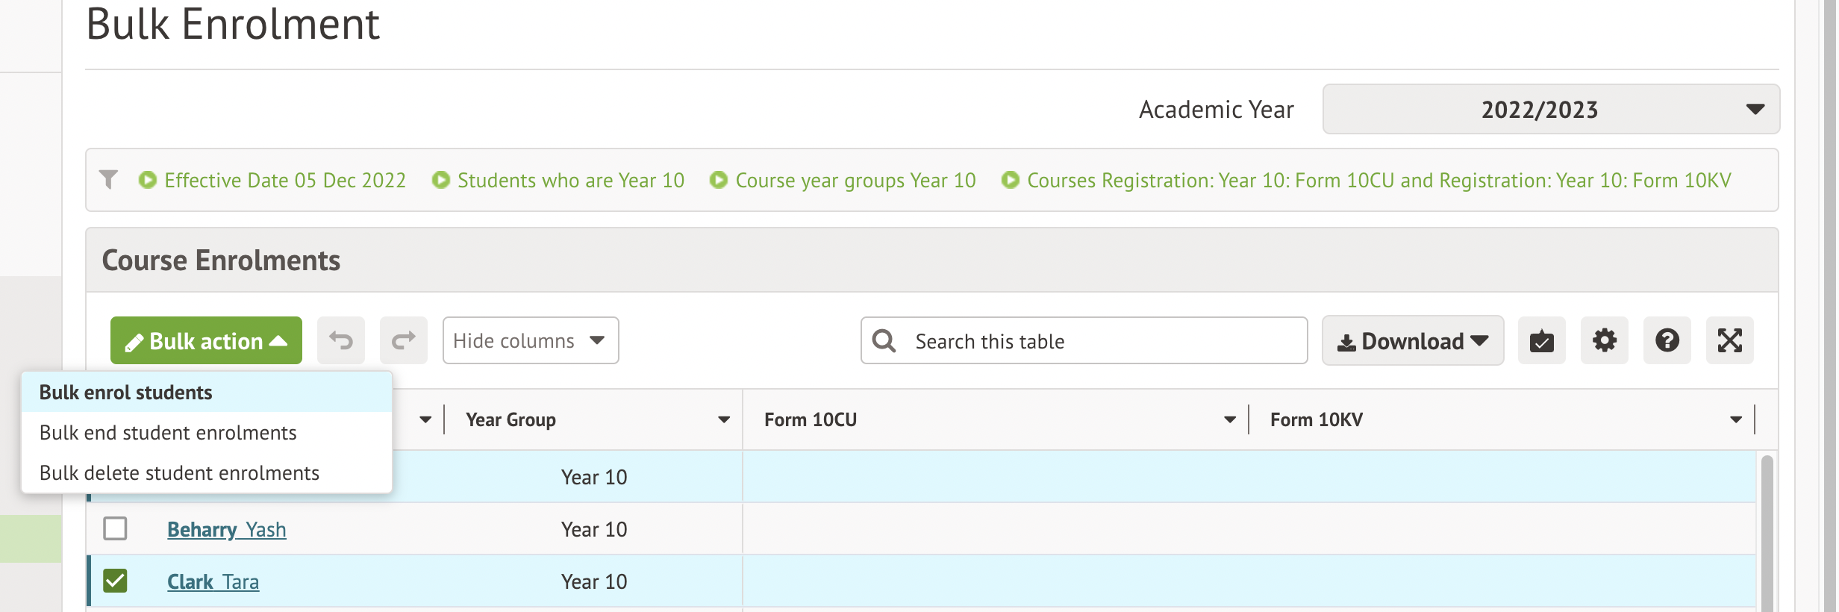This screenshot has width=1839, height=612.
Task: Select Bulk enrol students menu option
Action: click(126, 393)
